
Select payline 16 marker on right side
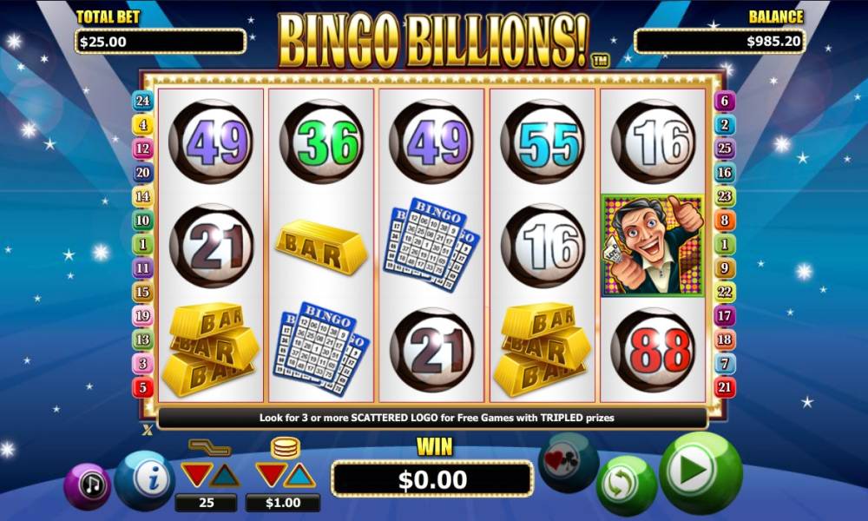tap(725, 172)
